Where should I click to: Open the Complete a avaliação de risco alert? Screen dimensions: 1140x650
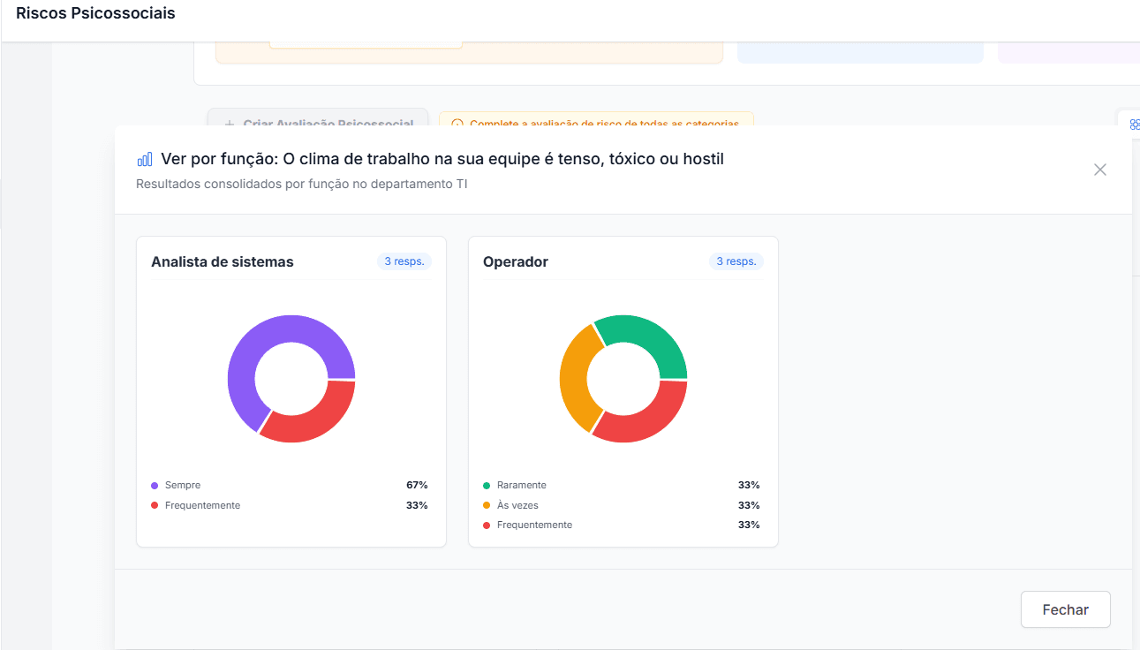599,124
